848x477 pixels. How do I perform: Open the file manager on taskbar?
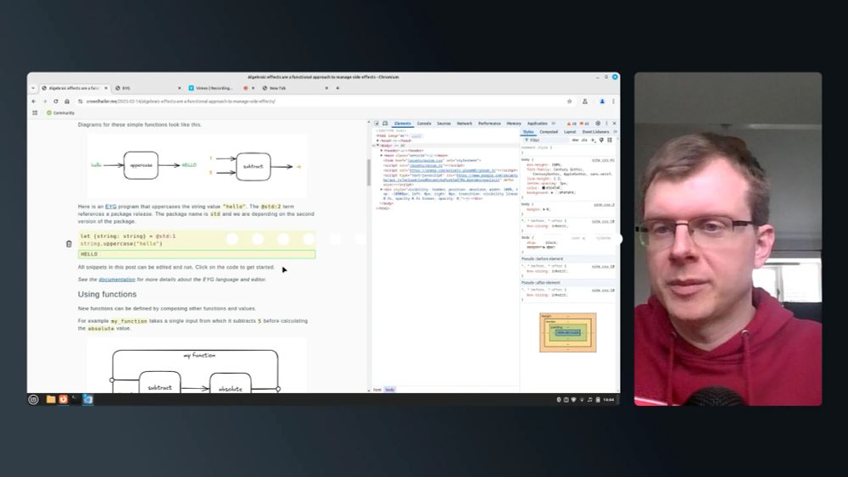[51, 399]
